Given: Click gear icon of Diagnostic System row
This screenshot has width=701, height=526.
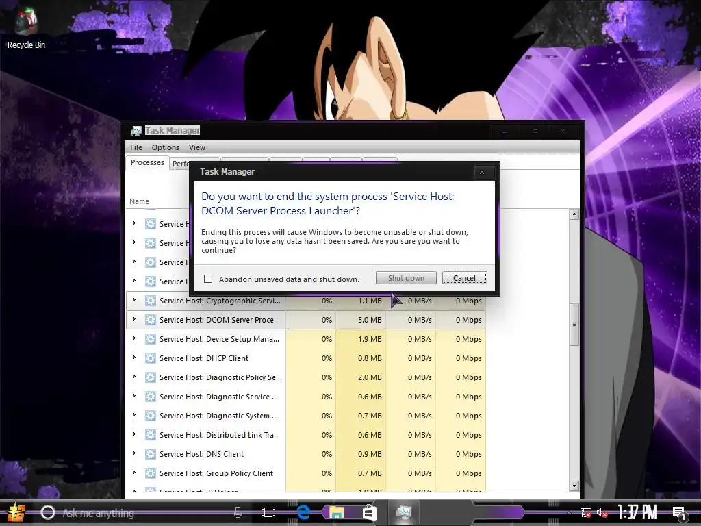Looking at the screenshot, I should 151,416.
